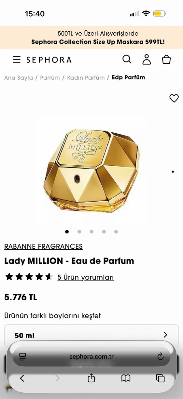Image resolution: width=183 pixels, height=399 pixels.
Task: Select the second product image dot
Action: click(79, 232)
